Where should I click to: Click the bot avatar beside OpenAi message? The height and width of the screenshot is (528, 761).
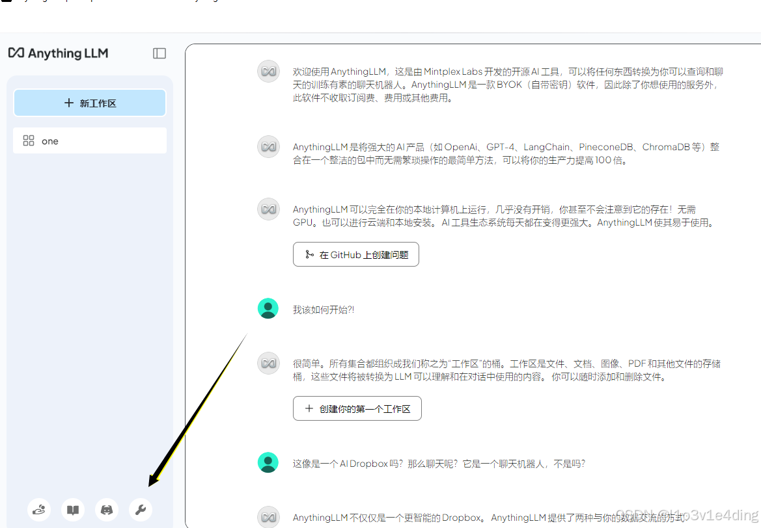point(268,147)
